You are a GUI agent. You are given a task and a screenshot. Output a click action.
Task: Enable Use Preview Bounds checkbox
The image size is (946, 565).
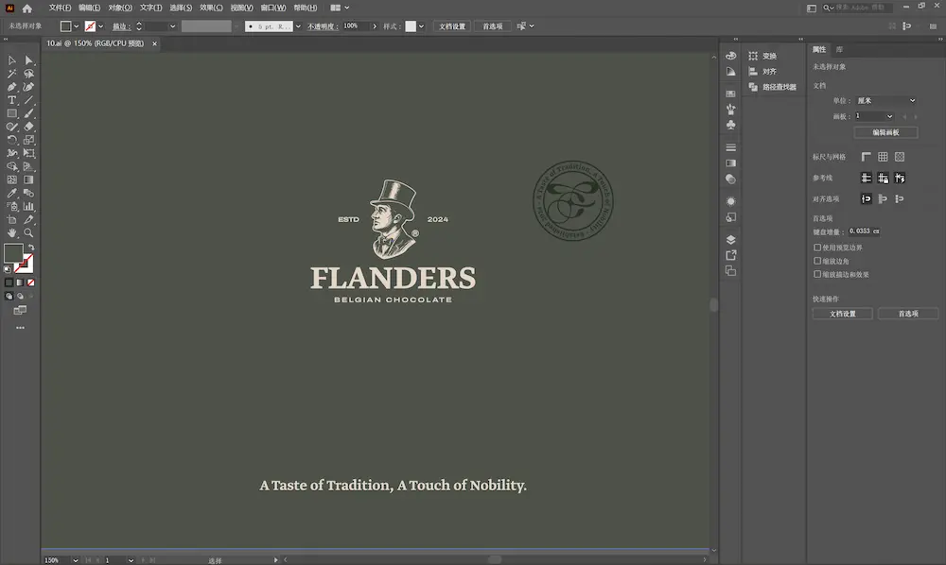pyautogui.click(x=817, y=248)
